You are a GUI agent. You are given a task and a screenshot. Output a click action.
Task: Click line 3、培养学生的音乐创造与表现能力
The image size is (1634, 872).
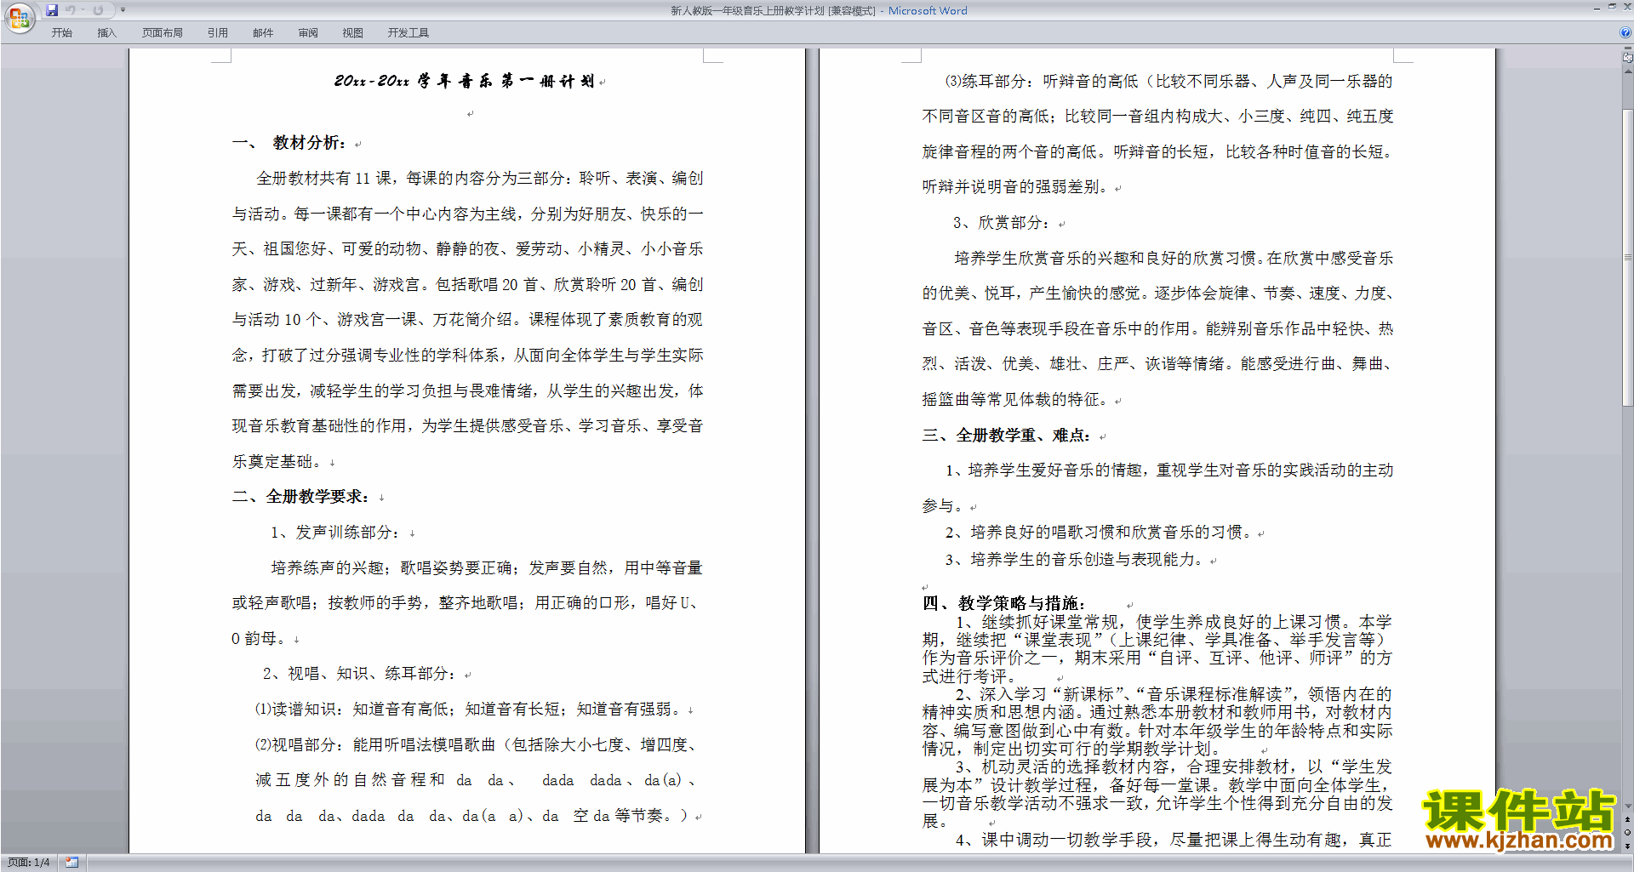pyautogui.click(x=1075, y=560)
